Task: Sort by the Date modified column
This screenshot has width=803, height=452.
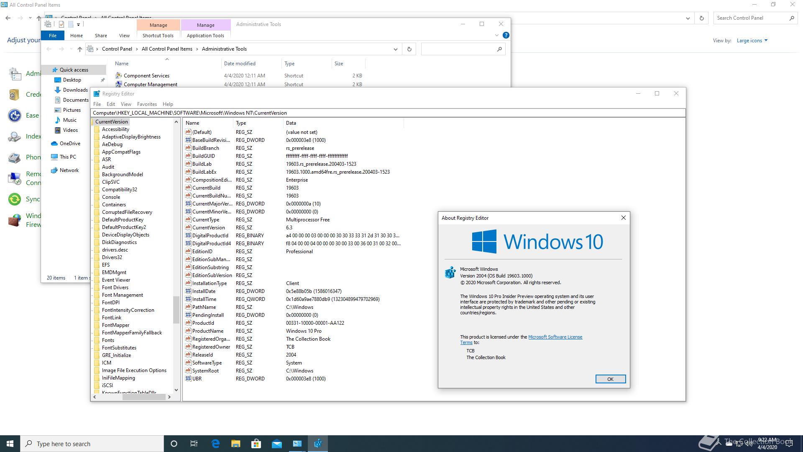Action: tap(251, 64)
